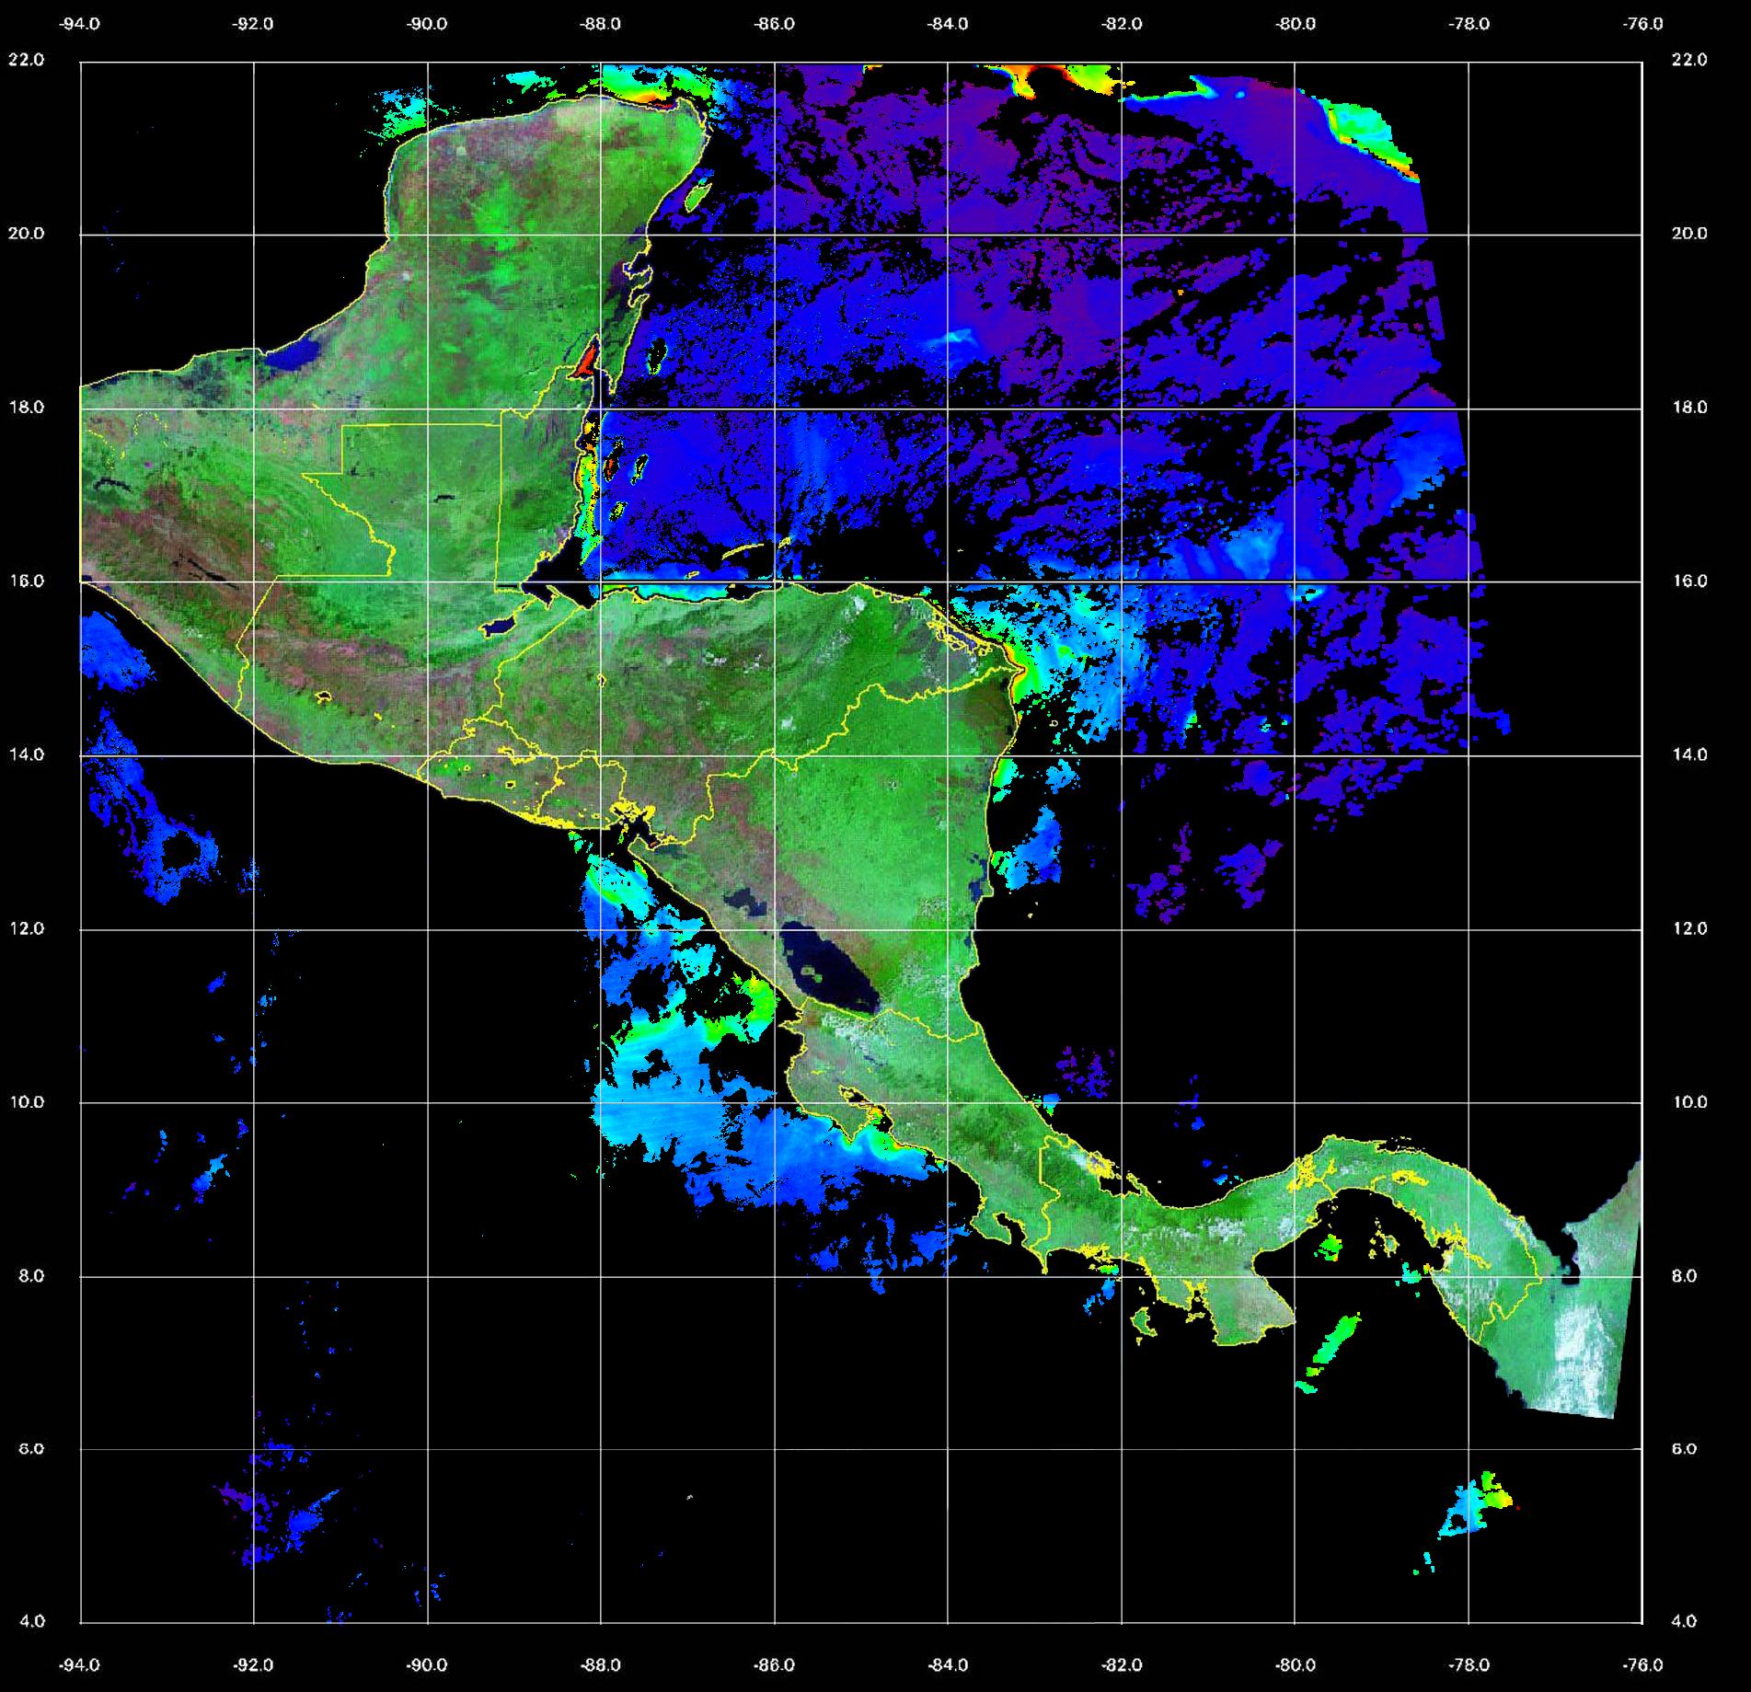Click the -76.0 longitude label on bottom axis
Screen dimensions: 1751x1692
click(x=1643, y=1664)
